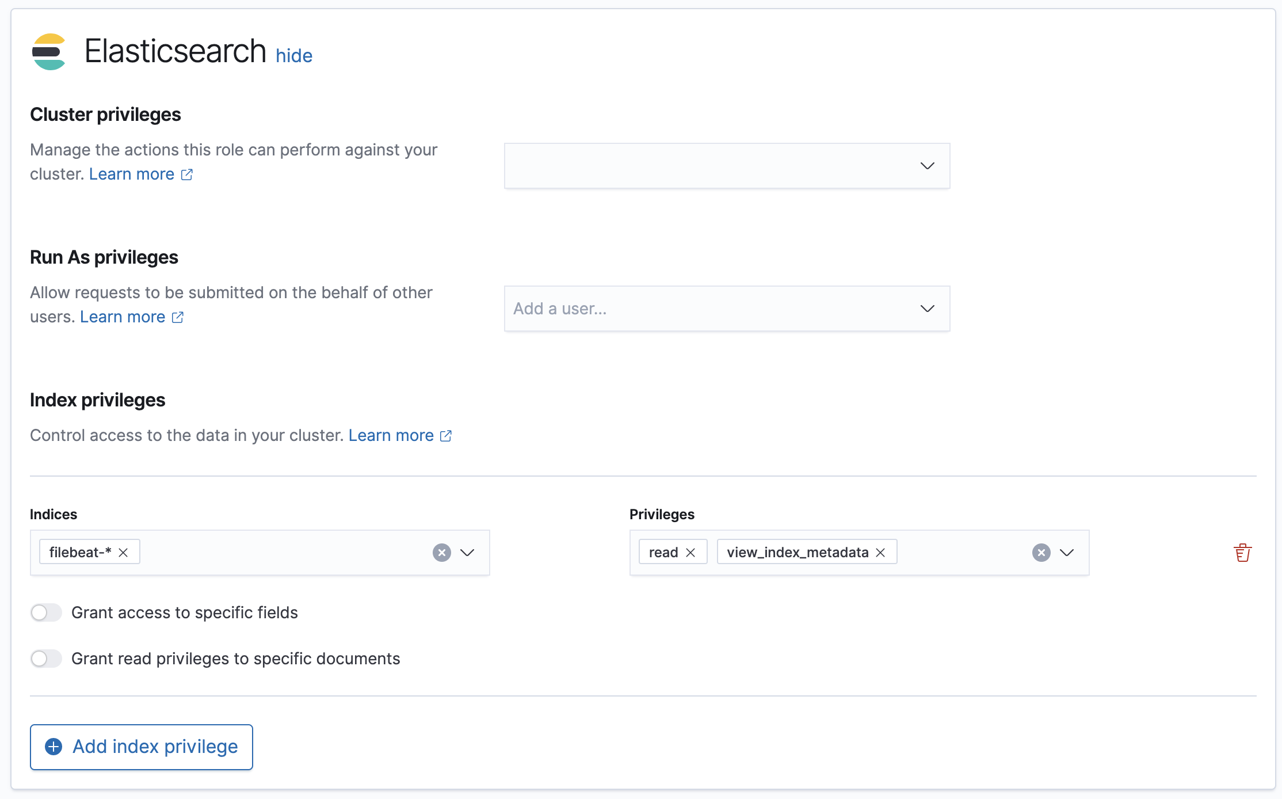This screenshot has height=799, width=1282.
Task: Open the Cluster privileges dropdown
Action: coord(927,166)
